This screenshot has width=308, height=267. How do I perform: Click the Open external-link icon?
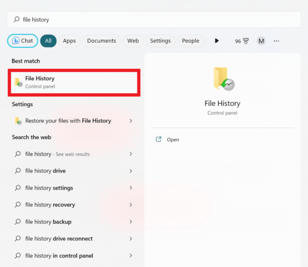coord(158,140)
